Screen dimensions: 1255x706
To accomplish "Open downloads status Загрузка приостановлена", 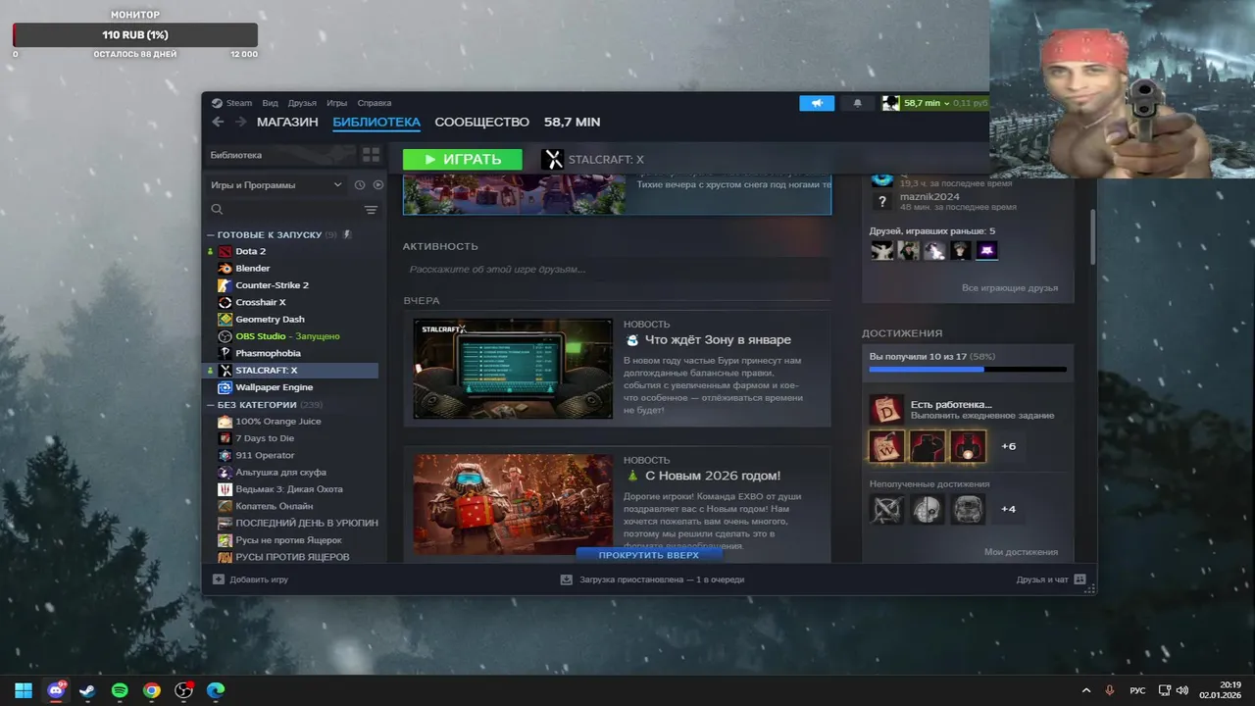I will pos(652,580).
